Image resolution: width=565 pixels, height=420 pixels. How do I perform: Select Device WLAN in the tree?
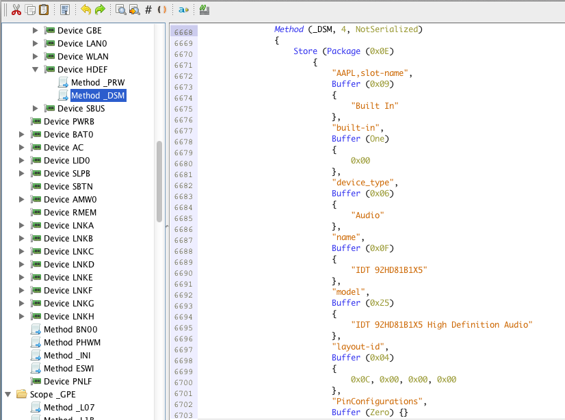click(x=82, y=57)
